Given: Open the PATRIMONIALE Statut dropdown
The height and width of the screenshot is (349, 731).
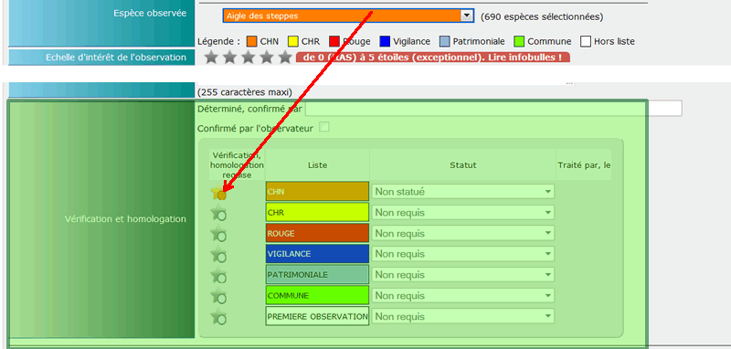Looking at the screenshot, I should click(x=463, y=275).
